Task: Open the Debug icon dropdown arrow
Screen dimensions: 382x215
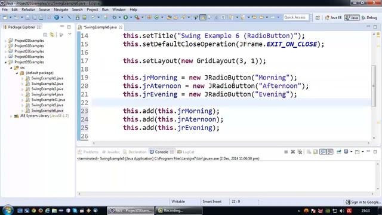Action: click(119, 17)
